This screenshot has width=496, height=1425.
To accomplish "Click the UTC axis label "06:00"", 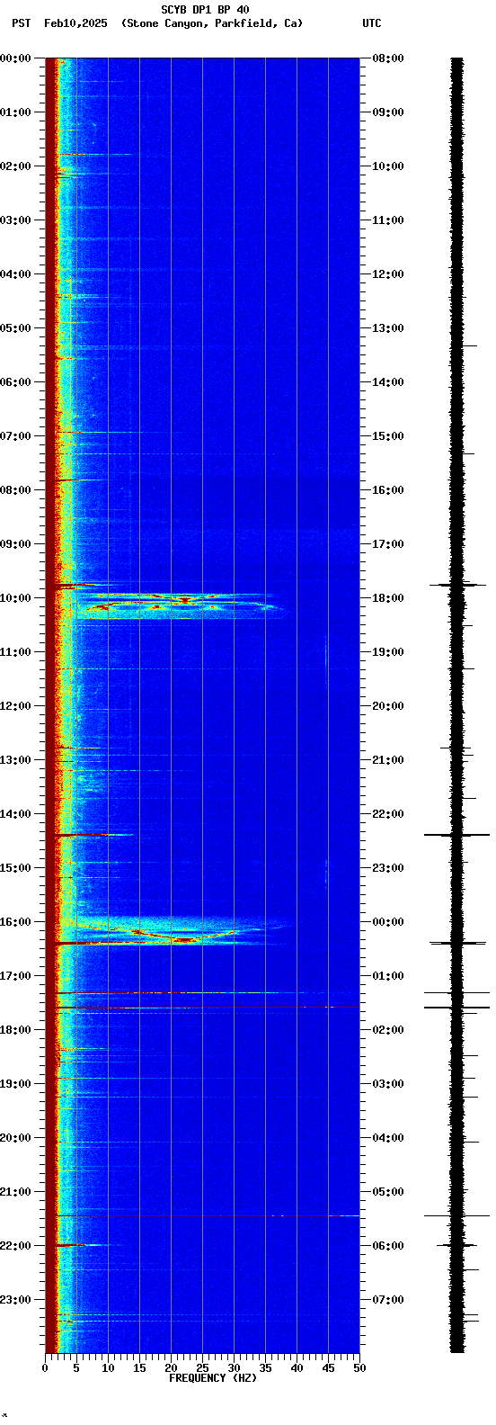I will (x=388, y=1246).
